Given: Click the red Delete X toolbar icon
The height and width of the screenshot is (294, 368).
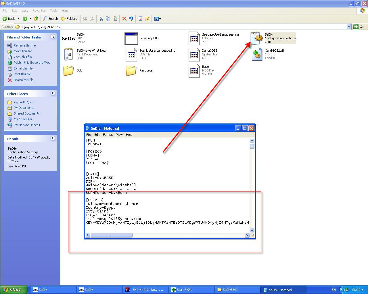Looking at the screenshot, I should pos(124,19).
